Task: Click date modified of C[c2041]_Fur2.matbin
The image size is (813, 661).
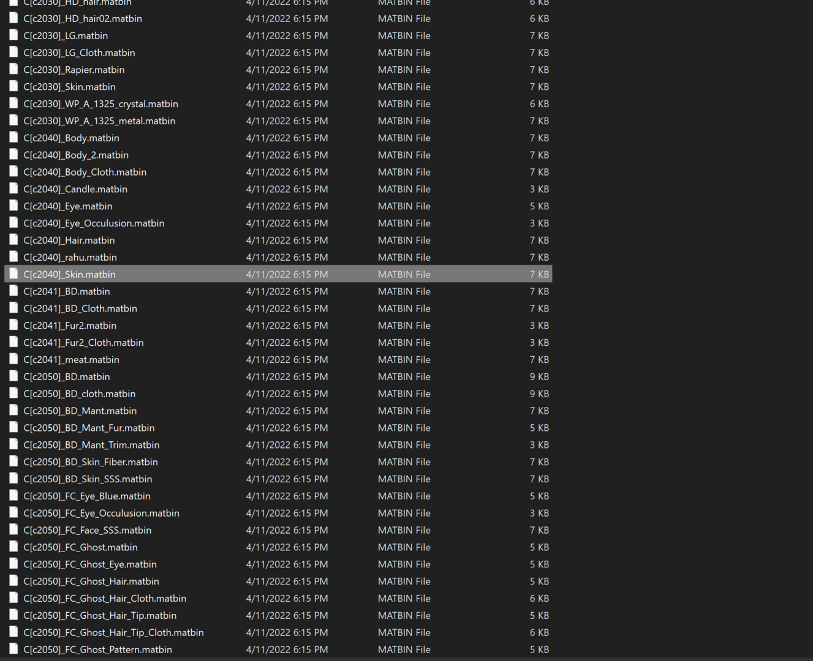Action: click(x=287, y=326)
